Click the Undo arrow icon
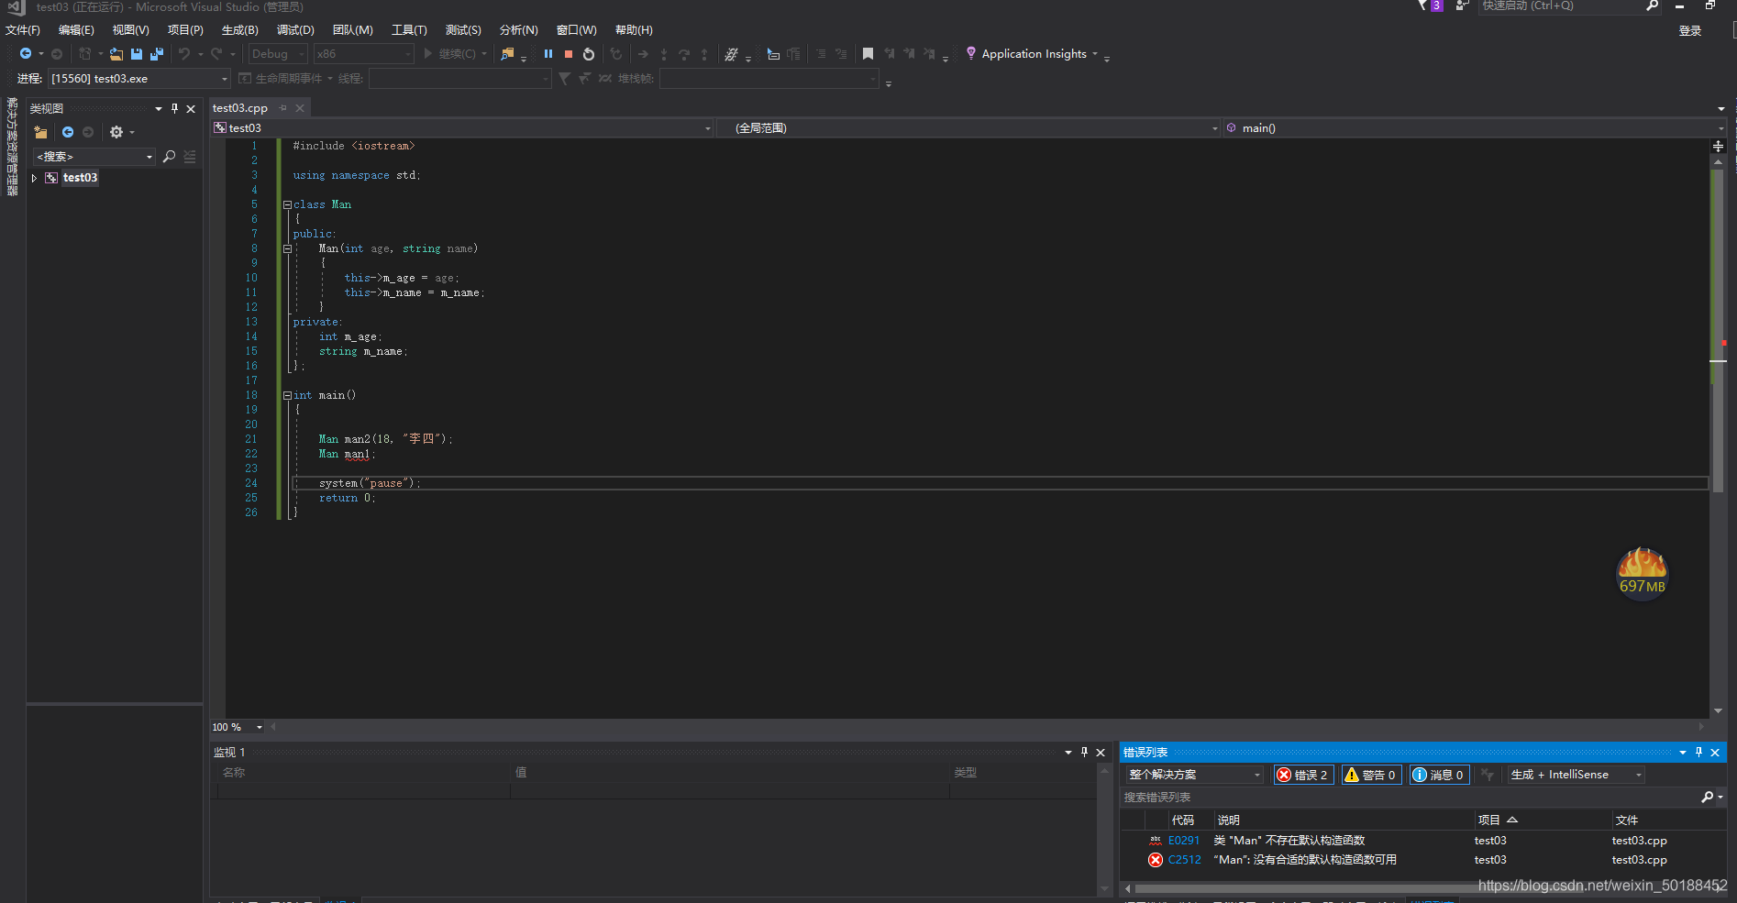 tap(184, 54)
